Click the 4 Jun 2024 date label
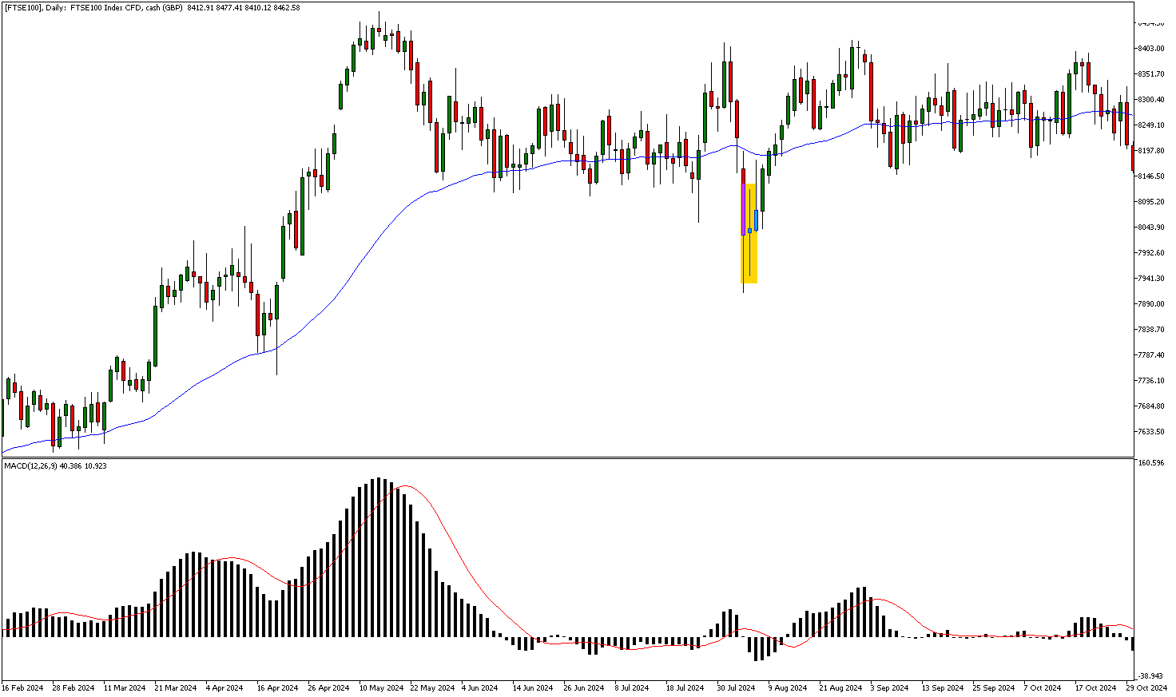The height and width of the screenshot is (697, 1176). [x=480, y=687]
